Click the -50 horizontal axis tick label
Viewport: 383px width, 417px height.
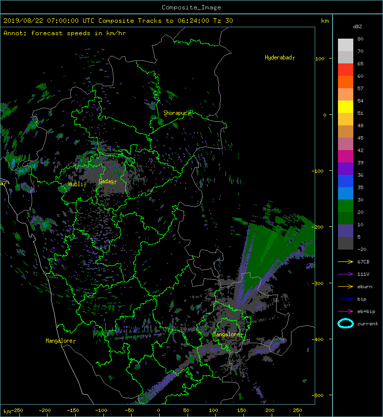click(129, 411)
